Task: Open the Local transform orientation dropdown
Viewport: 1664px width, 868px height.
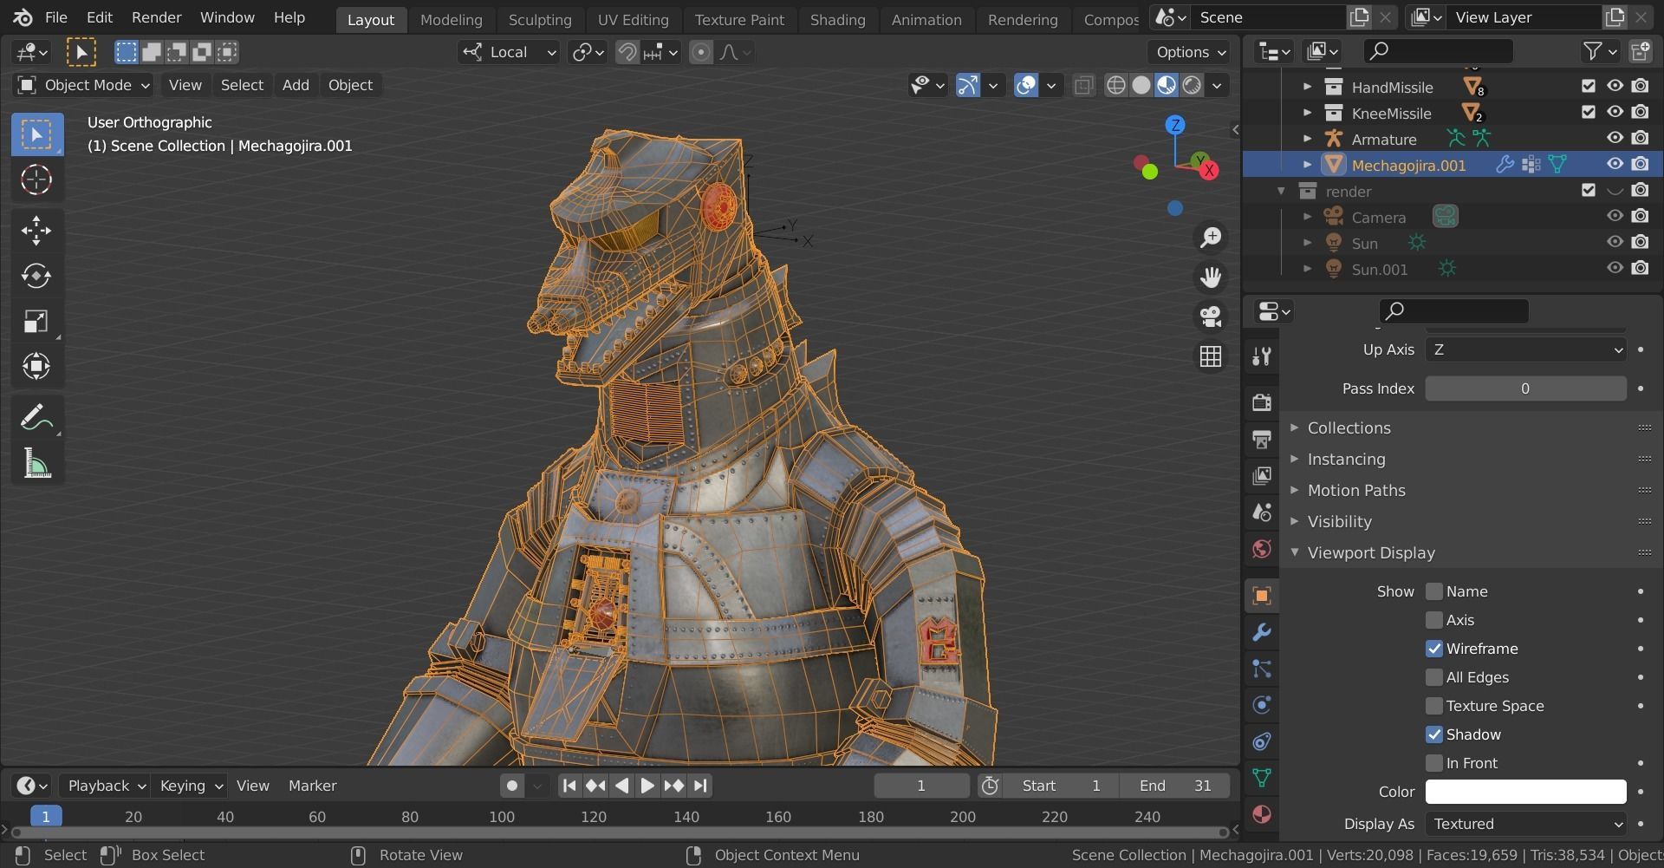Action: click(x=510, y=52)
